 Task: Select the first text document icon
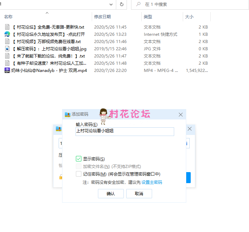[7, 27]
